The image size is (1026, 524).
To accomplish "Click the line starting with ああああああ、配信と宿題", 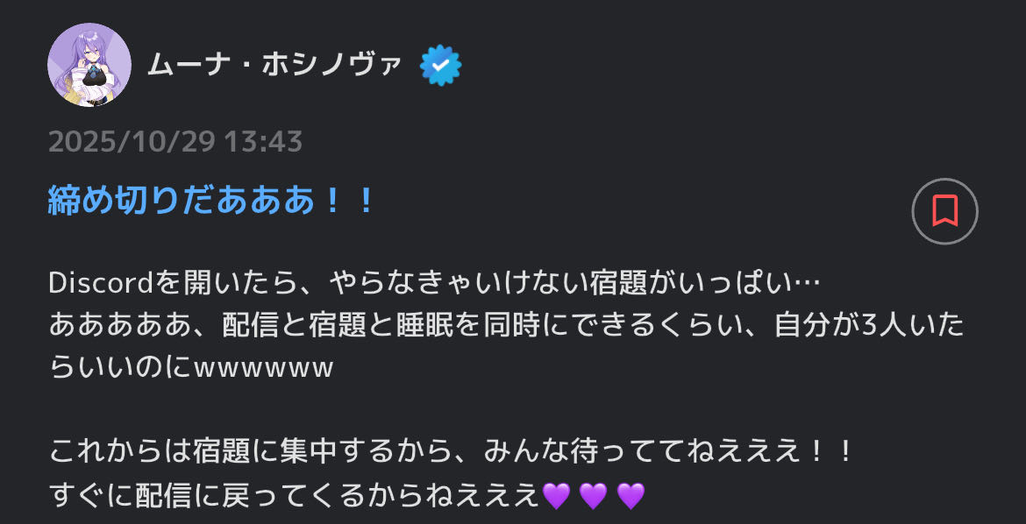I will (x=507, y=325).
